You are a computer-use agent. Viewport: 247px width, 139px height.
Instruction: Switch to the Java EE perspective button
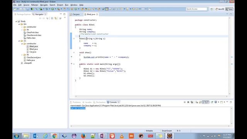(220, 9)
